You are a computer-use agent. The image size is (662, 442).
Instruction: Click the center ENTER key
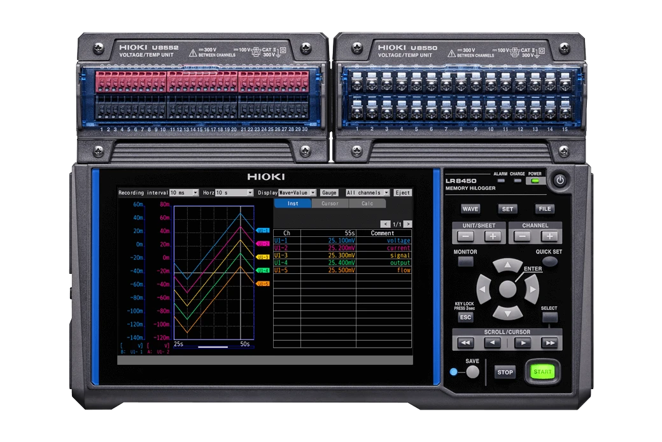[507, 289]
